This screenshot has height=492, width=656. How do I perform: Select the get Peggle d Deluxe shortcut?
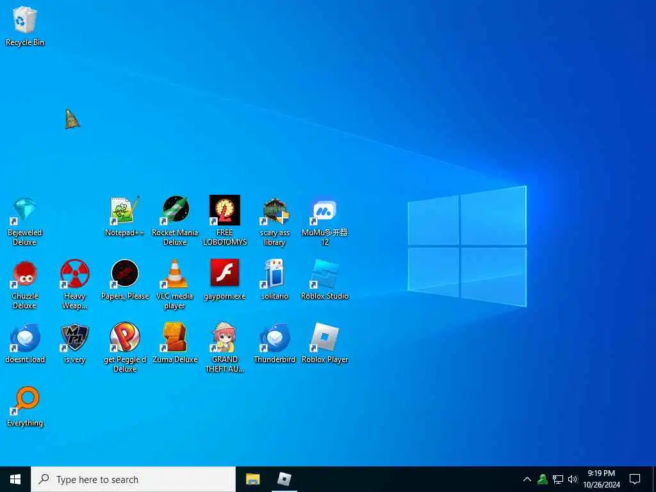point(125,348)
